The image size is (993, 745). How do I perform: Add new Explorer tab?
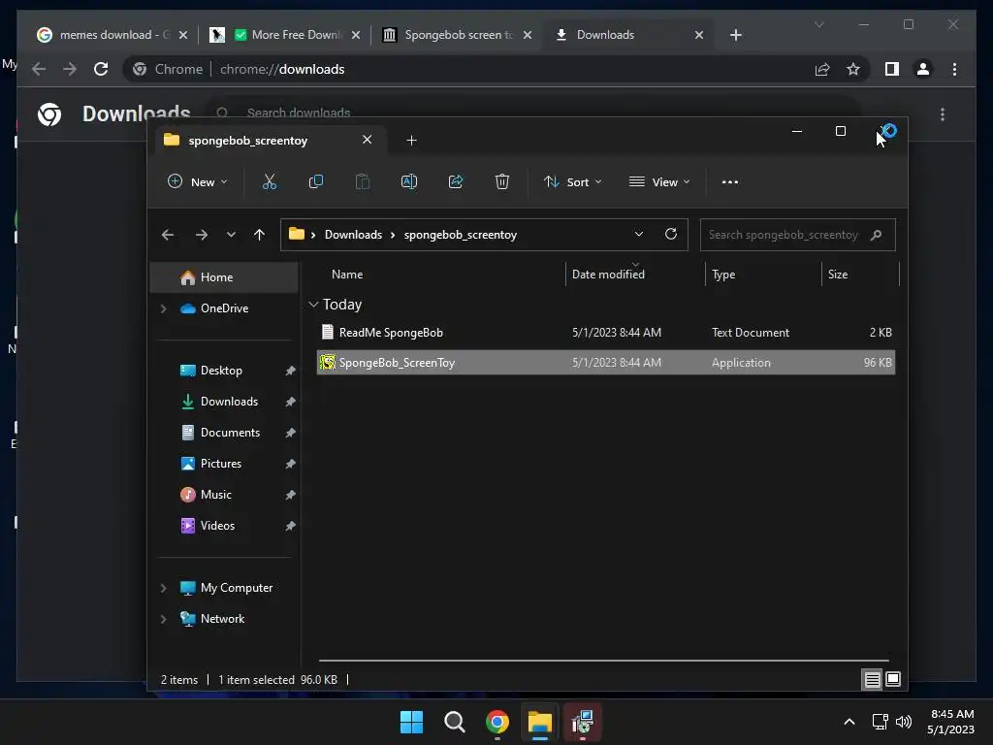(x=411, y=141)
